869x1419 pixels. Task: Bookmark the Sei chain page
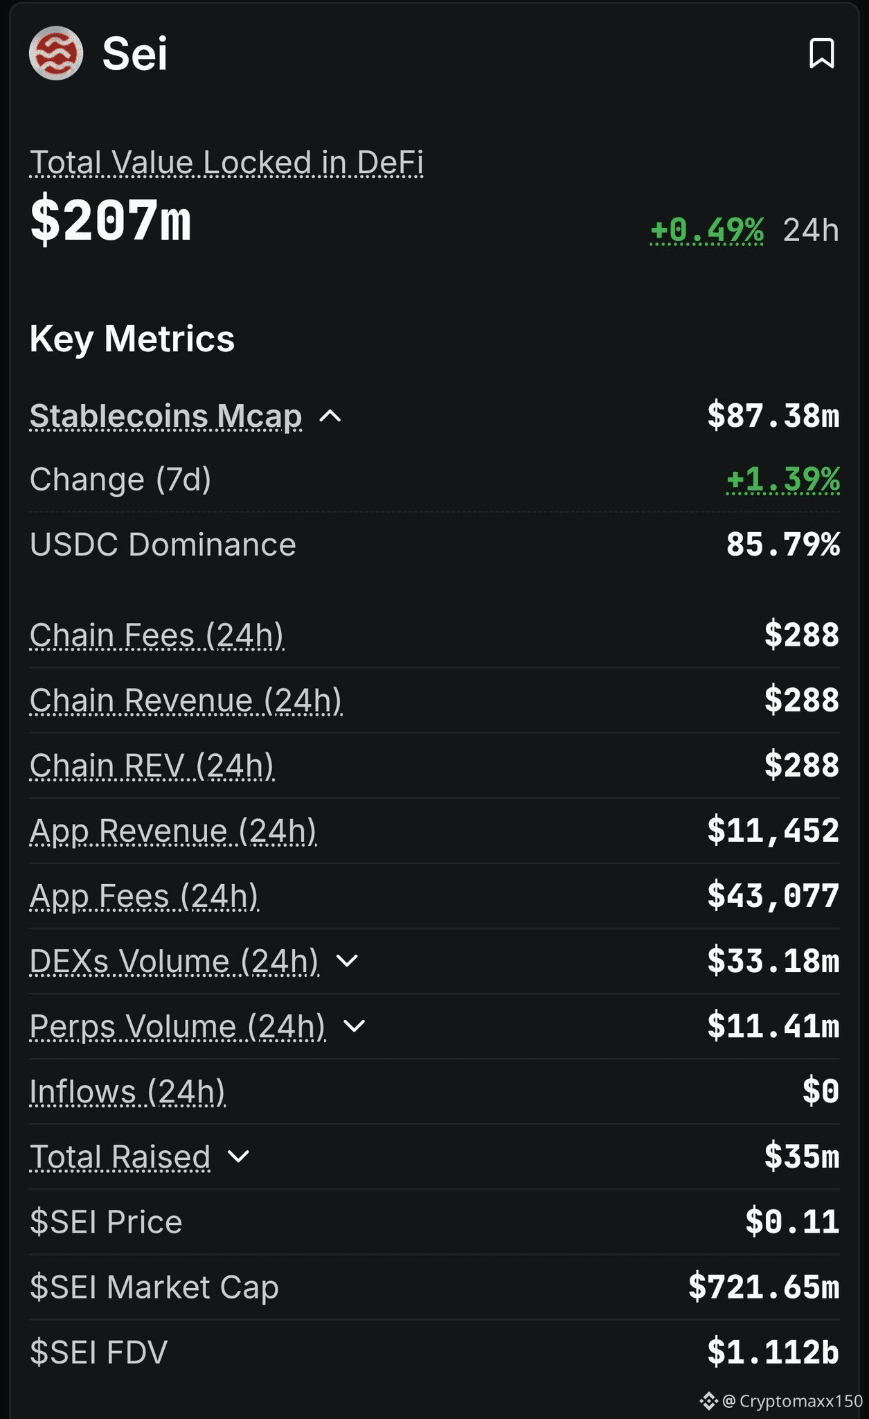coord(821,53)
